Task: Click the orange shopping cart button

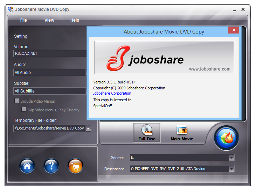Action: coord(75,166)
